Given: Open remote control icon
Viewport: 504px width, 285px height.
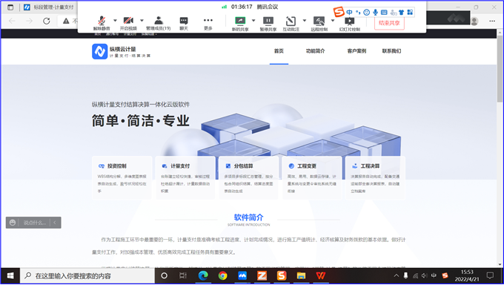Looking at the screenshot, I should [319, 23].
